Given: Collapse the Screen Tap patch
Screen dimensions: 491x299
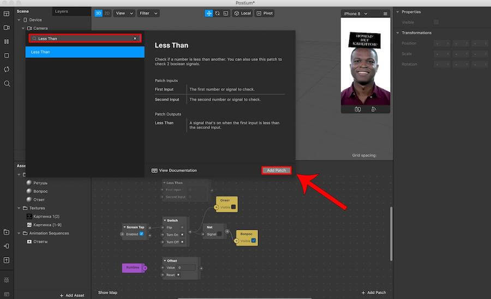Looking at the screenshot, I should click(x=124, y=227).
